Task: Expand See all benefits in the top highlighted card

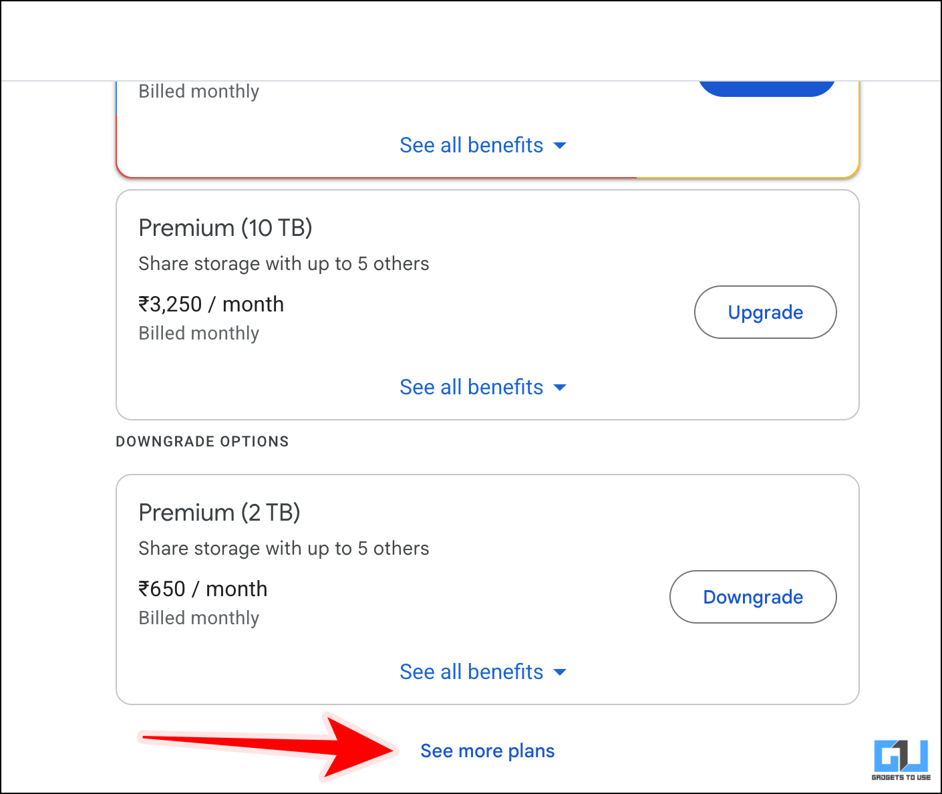Action: pos(472,146)
